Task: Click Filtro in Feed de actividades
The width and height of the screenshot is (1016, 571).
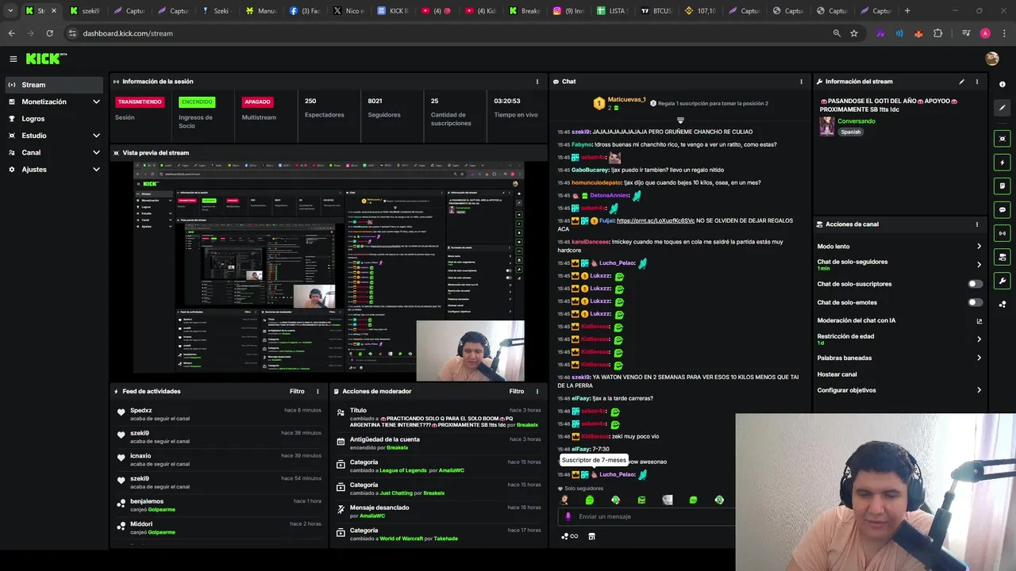Action: pos(297,391)
